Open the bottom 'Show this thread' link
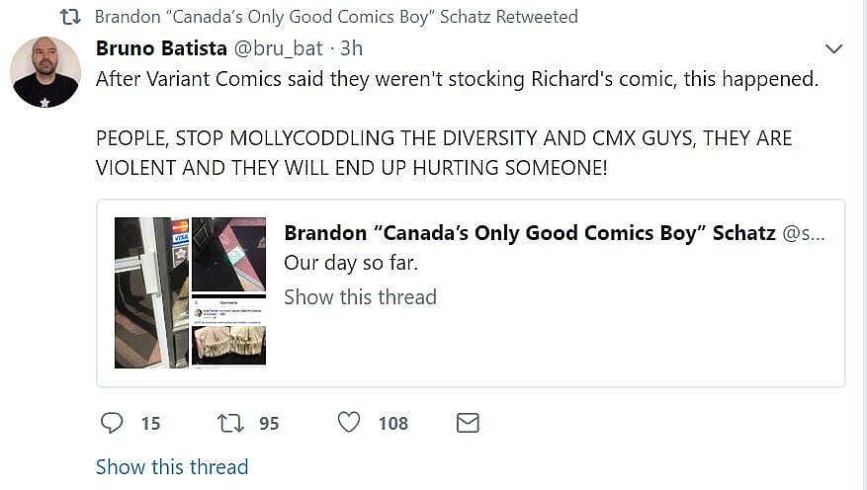867x490 pixels. 171,466
